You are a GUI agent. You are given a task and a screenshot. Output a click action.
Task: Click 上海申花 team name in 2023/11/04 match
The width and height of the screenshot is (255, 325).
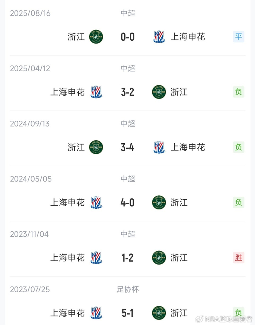pos(67,258)
